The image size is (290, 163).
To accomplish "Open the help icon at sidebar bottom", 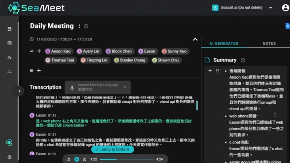I will (9, 157).
